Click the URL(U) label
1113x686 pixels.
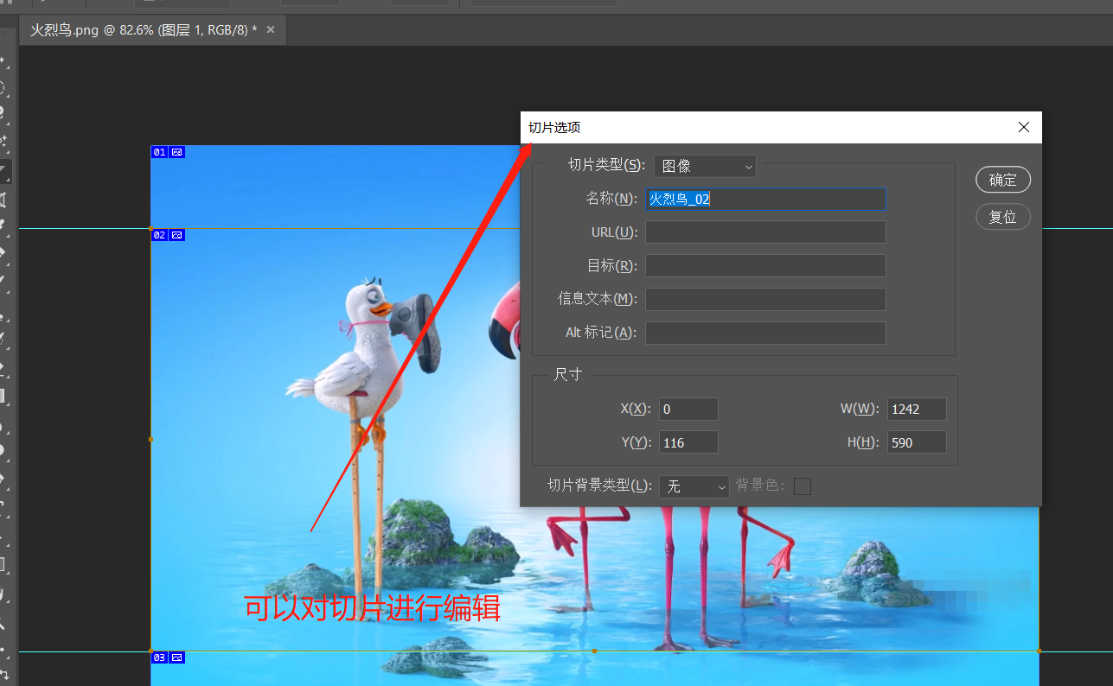(x=614, y=232)
